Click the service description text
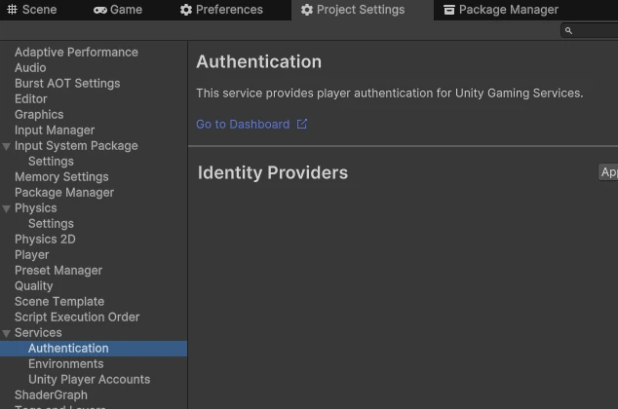The image size is (618, 409). click(389, 93)
